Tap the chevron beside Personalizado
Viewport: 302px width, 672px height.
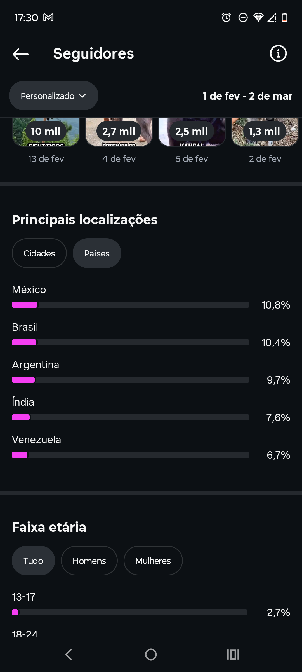point(82,96)
